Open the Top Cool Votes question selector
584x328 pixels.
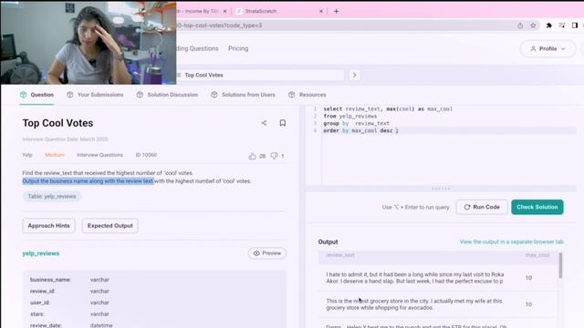[261, 75]
